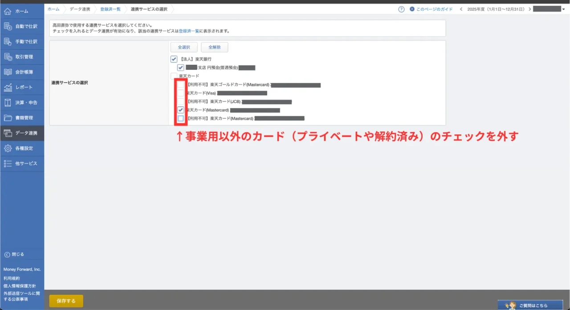570x310 pixels.
Task: Toggle the 支店 円預金(普通預金) checkbox
Action: click(x=181, y=68)
